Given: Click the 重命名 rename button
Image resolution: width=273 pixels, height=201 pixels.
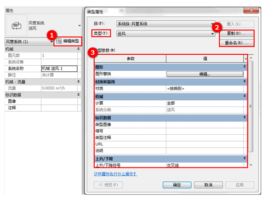Looking at the screenshot, I should [236, 43].
